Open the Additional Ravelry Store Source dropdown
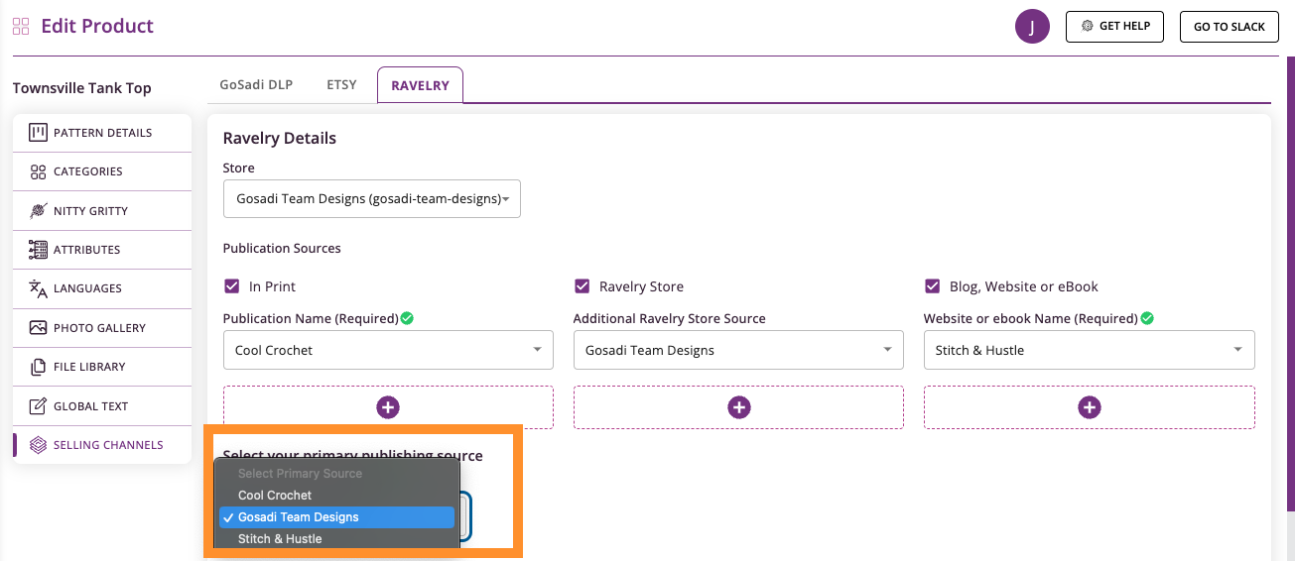 pyautogui.click(x=738, y=350)
